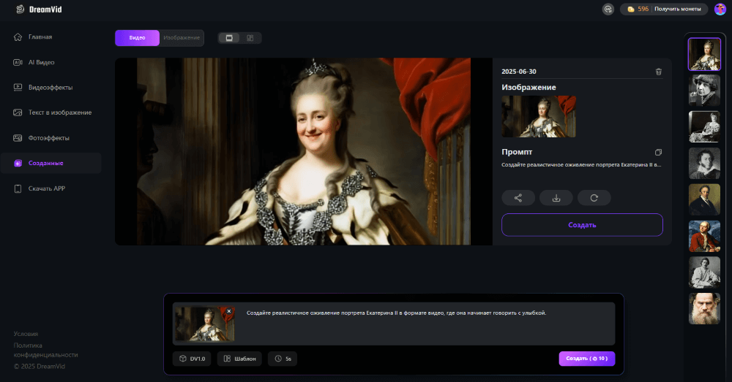Delete creation with the trash icon
Screen dimensions: 732x382
pyautogui.click(x=659, y=72)
